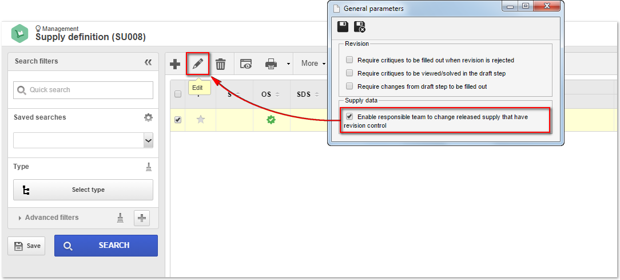Click the add new supply plus icon
This screenshot has height=280, width=620.
(175, 64)
